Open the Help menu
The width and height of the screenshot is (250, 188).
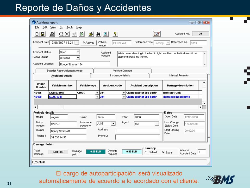(79, 27)
